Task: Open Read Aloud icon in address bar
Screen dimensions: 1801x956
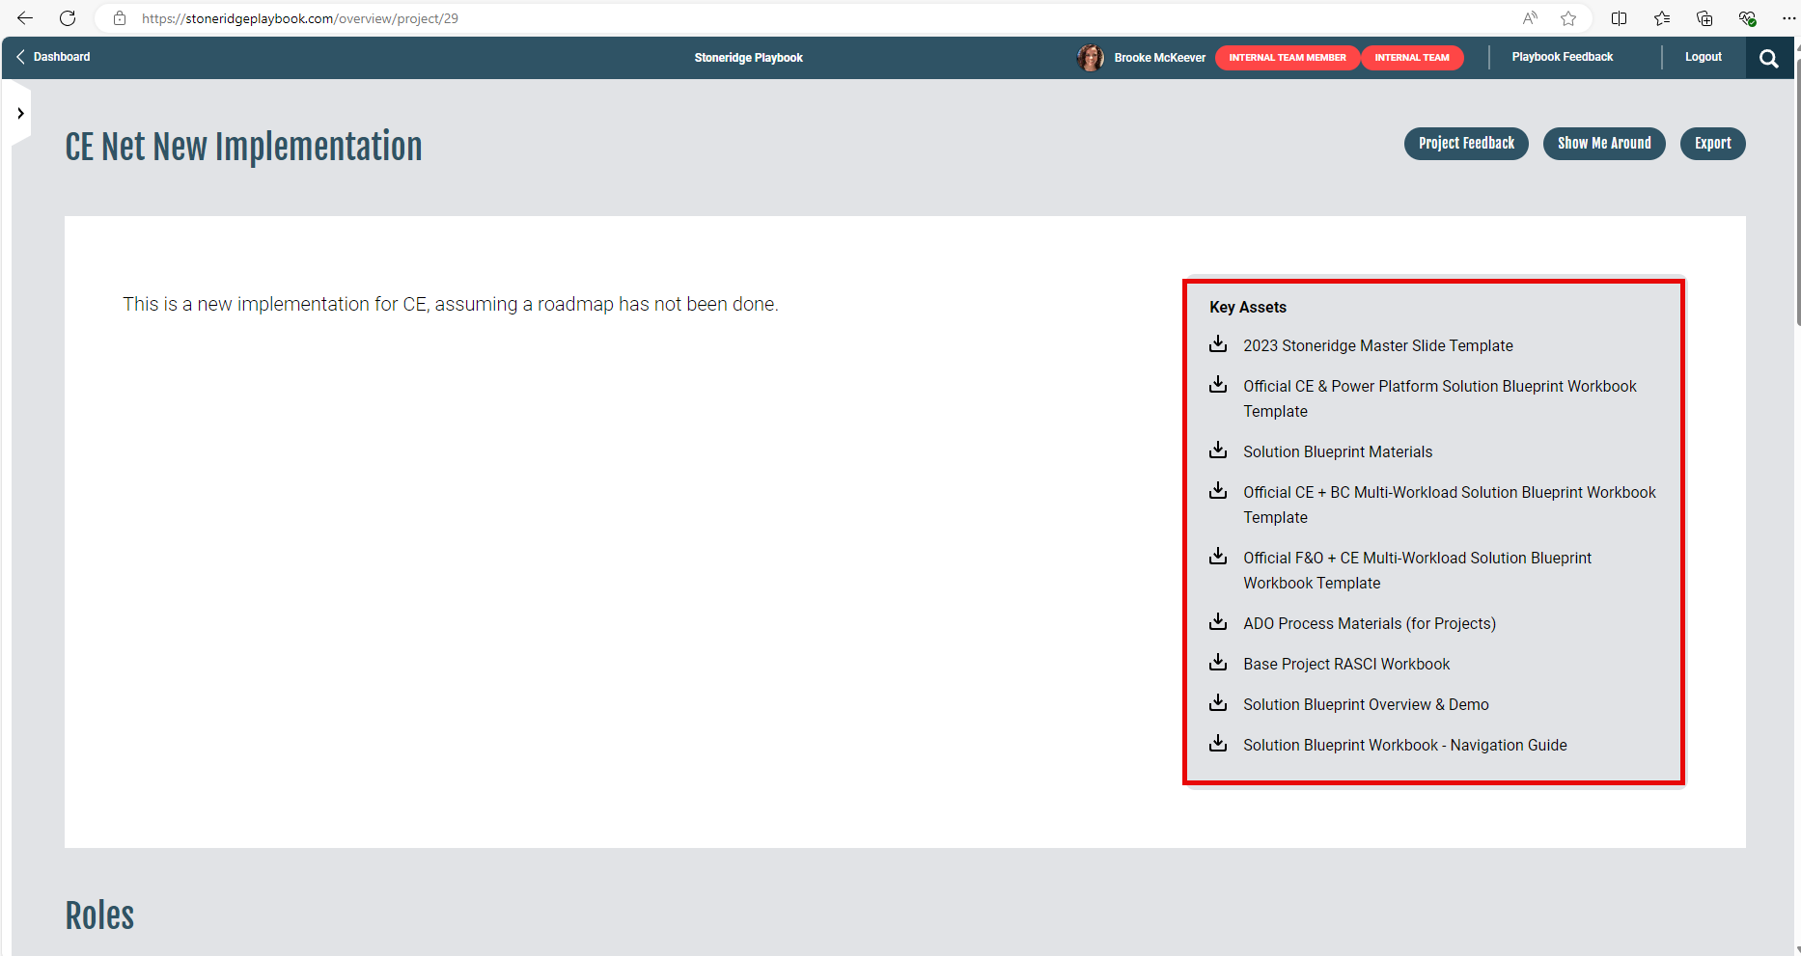Action: click(1530, 18)
